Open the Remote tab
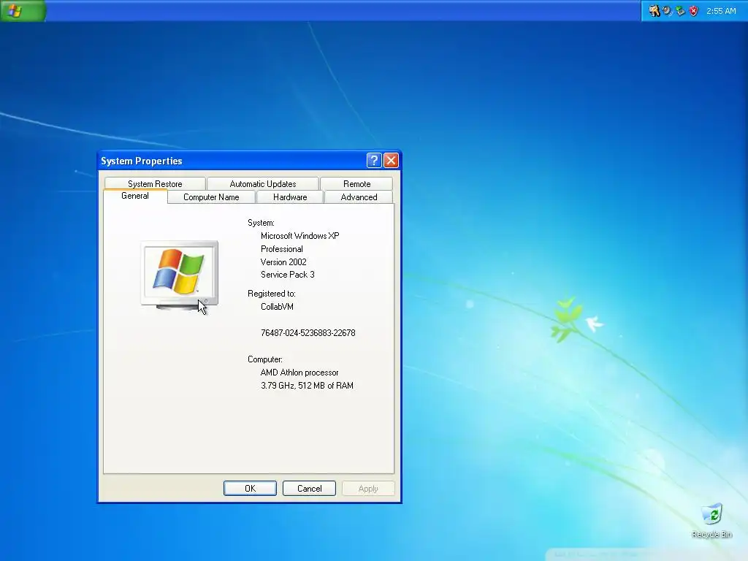This screenshot has width=748, height=561. [356, 183]
